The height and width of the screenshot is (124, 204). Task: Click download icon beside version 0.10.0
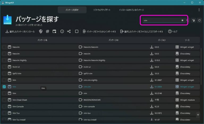(x=152, y=60)
